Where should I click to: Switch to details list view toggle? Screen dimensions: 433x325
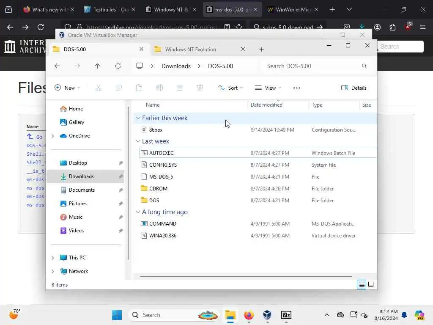(x=362, y=284)
